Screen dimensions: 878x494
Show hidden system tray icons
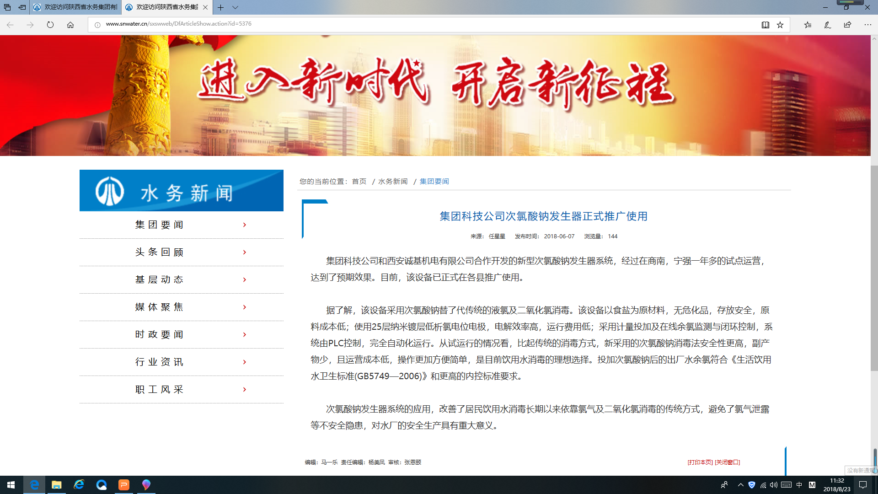[740, 485]
